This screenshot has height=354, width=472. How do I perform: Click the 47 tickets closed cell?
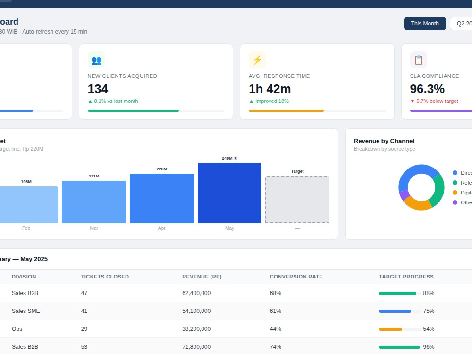[x=84, y=293]
